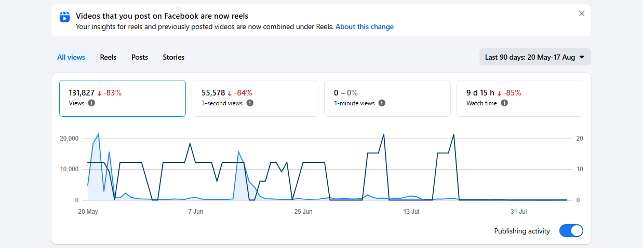Select the 1-minute views metric card

(x=387, y=98)
